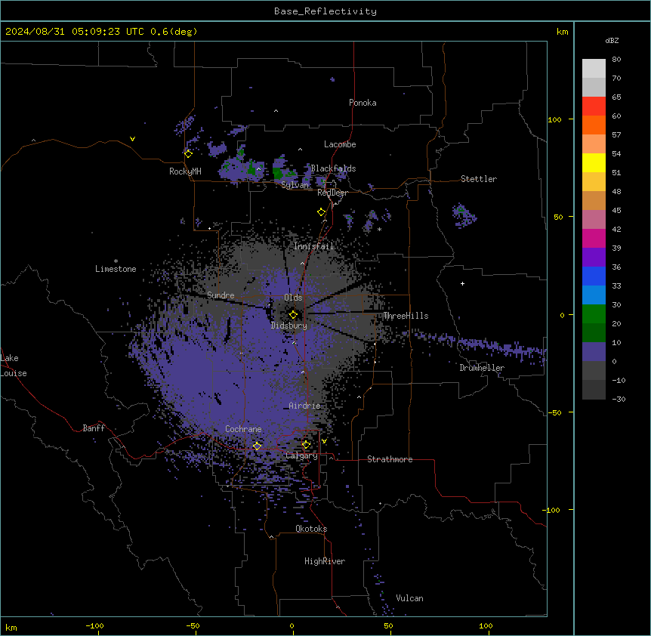Click the Sylvan label

[x=295, y=185]
